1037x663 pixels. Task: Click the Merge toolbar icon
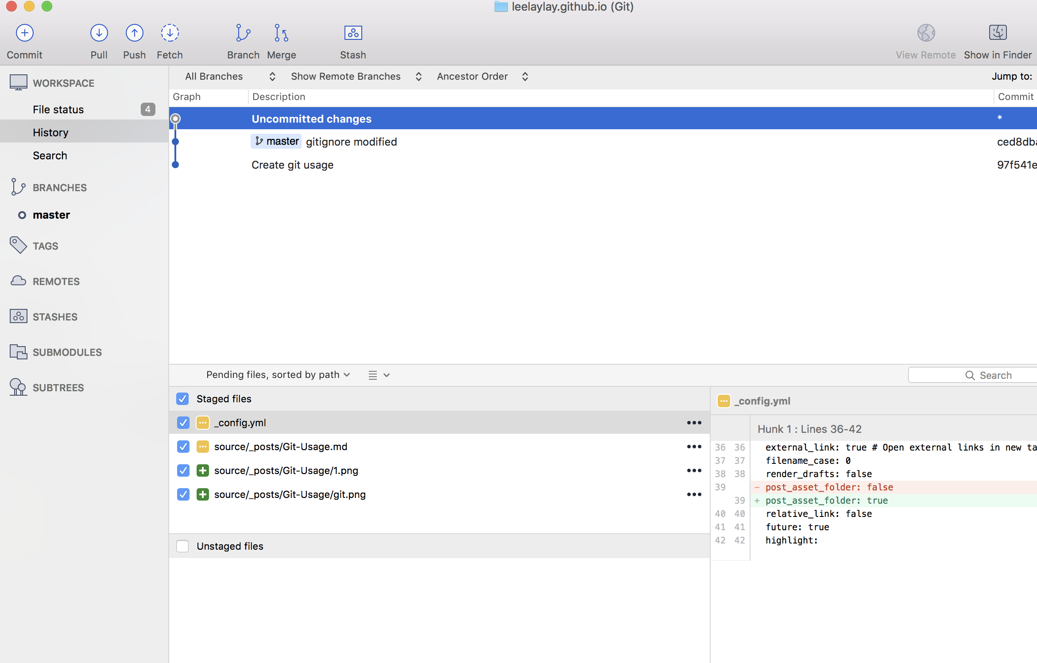tap(281, 33)
